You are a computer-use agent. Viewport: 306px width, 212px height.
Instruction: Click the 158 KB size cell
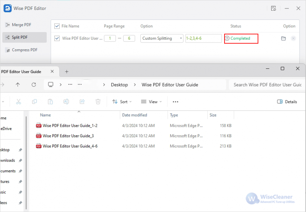tap(226, 126)
